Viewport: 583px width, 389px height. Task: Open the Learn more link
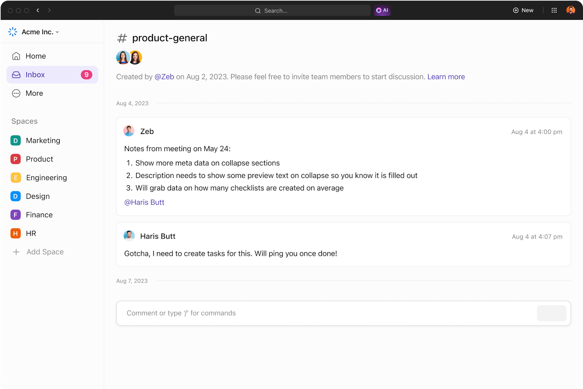pyautogui.click(x=446, y=76)
